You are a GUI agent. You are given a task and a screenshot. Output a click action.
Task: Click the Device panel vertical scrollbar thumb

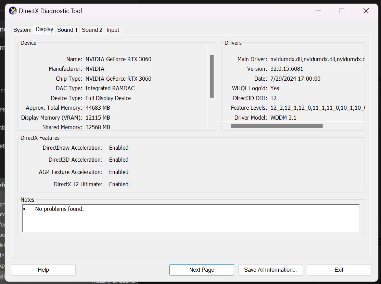pyautogui.click(x=212, y=76)
